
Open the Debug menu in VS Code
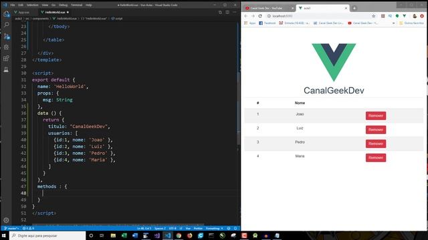pyautogui.click(x=63, y=5)
